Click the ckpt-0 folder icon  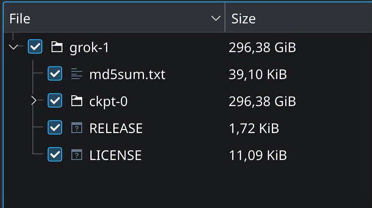coord(76,101)
